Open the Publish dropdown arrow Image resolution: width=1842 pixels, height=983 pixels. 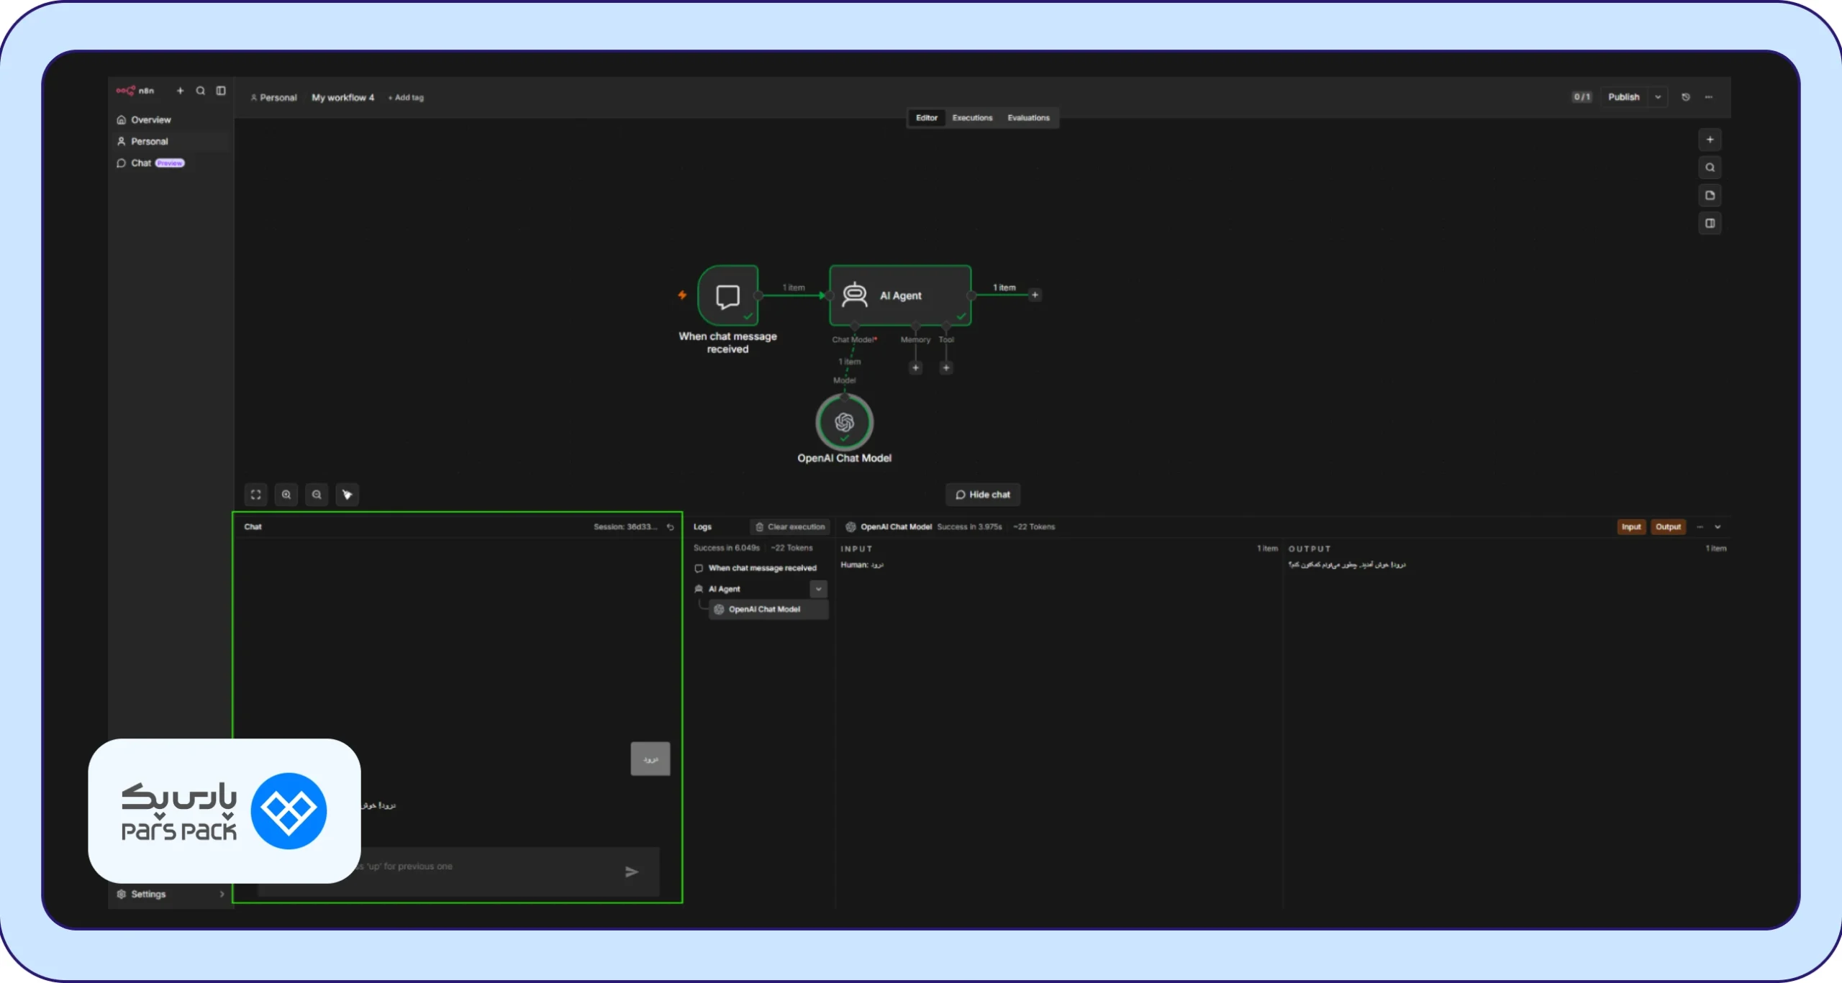coord(1658,97)
